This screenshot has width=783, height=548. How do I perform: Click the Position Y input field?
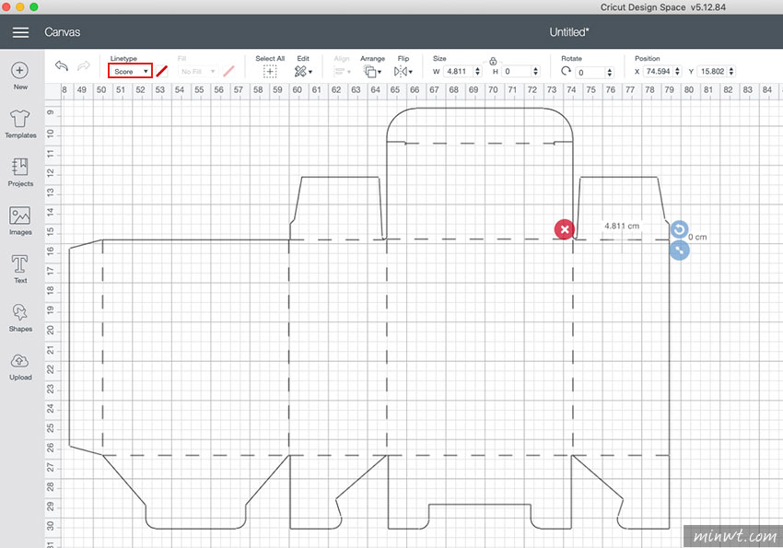coord(713,71)
